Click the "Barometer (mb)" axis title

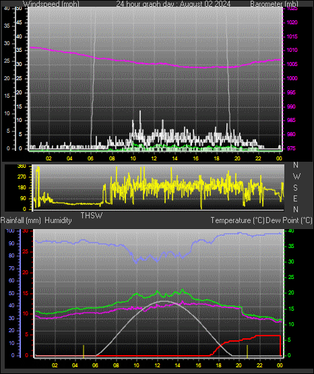(274, 4)
